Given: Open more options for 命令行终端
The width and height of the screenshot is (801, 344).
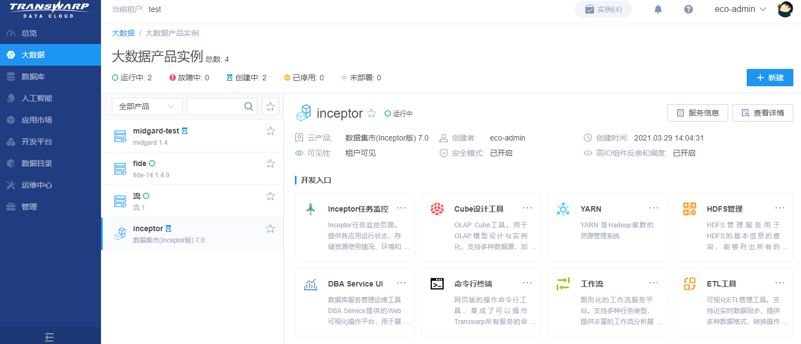Looking at the screenshot, I should click(x=527, y=283).
